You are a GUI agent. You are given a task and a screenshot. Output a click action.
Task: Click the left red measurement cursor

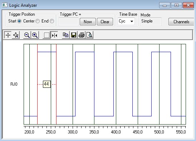(x=37, y=84)
